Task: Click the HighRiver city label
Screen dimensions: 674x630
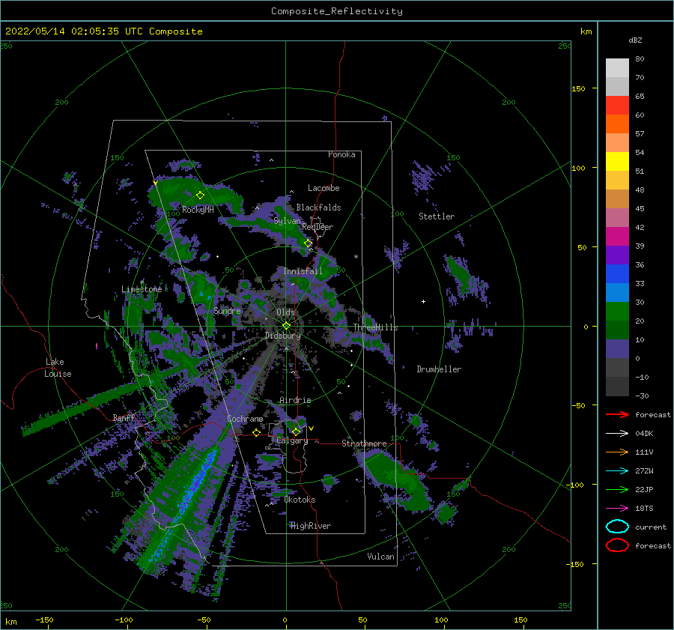Action: [x=311, y=526]
